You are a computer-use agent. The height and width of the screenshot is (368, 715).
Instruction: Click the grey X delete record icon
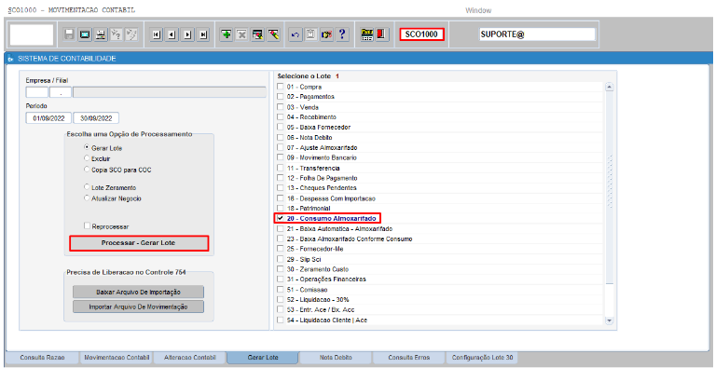tap(241, 34)
